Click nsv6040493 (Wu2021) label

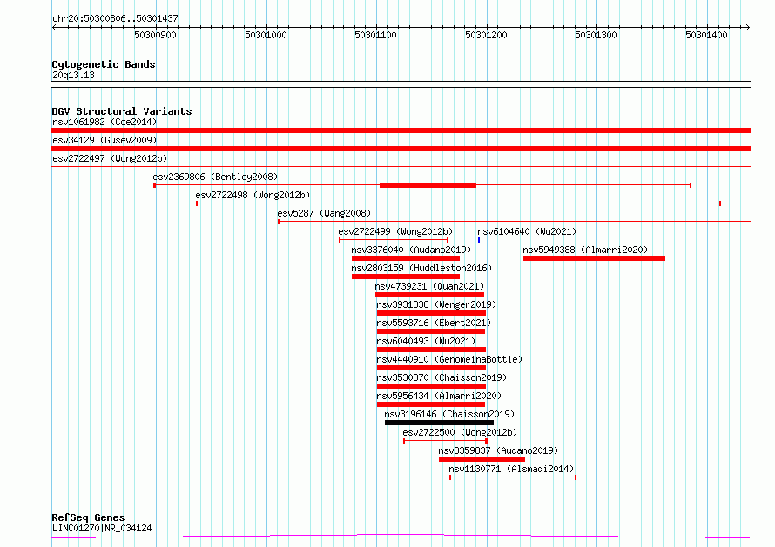426,341
